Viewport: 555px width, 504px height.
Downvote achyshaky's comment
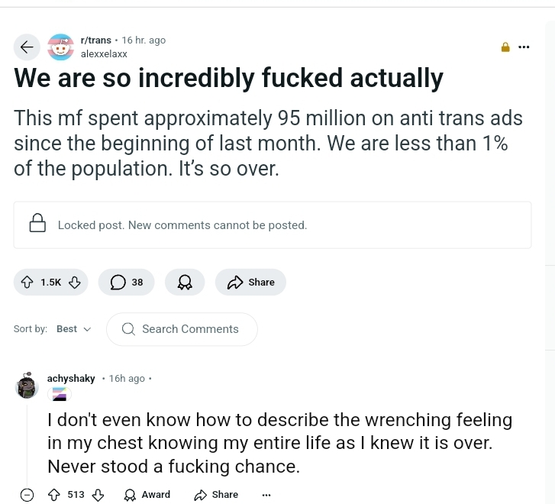tap(98, 494)
